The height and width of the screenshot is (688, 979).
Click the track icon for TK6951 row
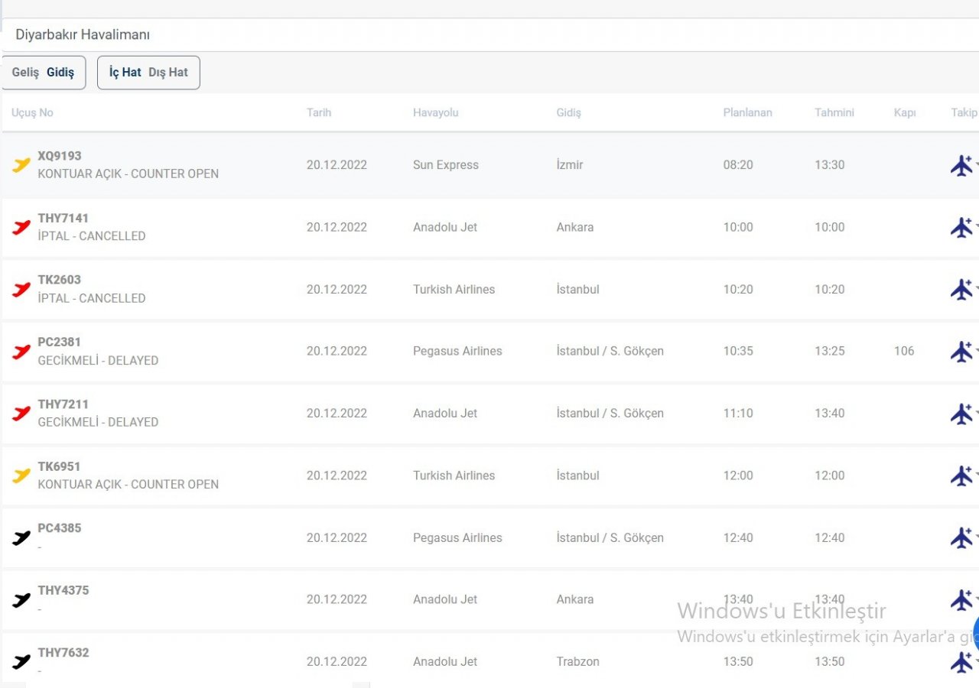pyautogui.click(x=961, y=475)
